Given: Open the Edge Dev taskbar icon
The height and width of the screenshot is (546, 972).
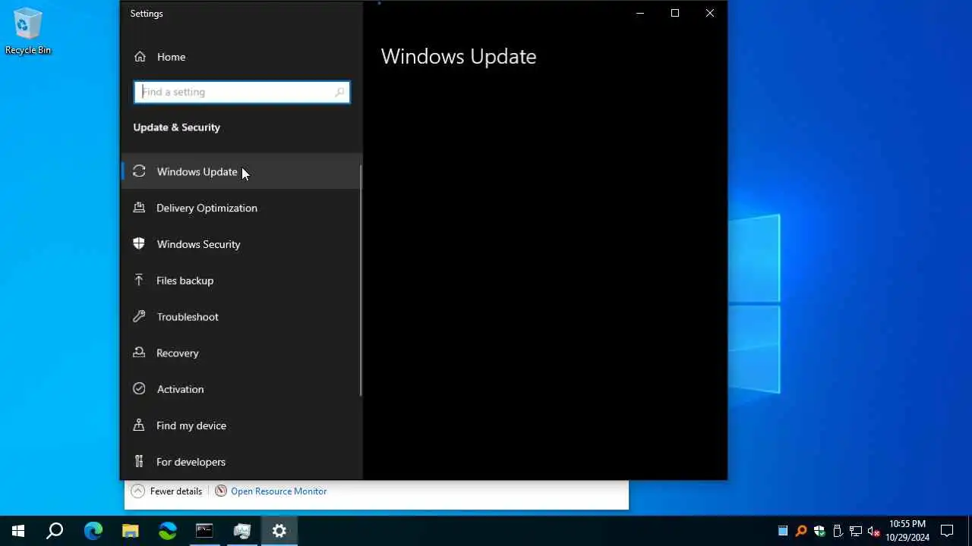Looking at the screenshot, I should click(167, 531).
